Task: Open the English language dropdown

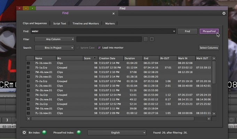Action: click(x=117, y=132)
